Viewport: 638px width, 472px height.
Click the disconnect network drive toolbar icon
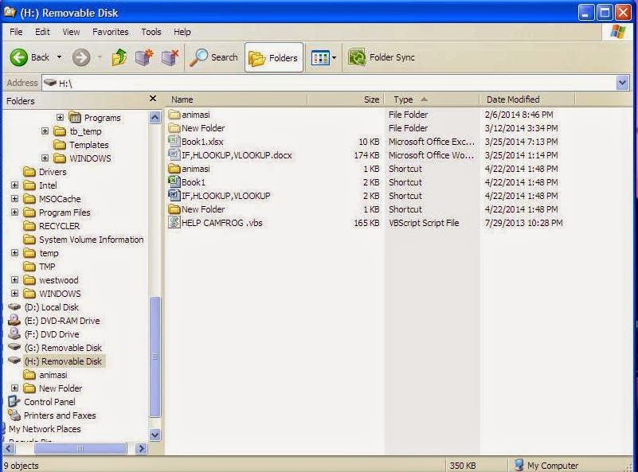tap(170, 57)
